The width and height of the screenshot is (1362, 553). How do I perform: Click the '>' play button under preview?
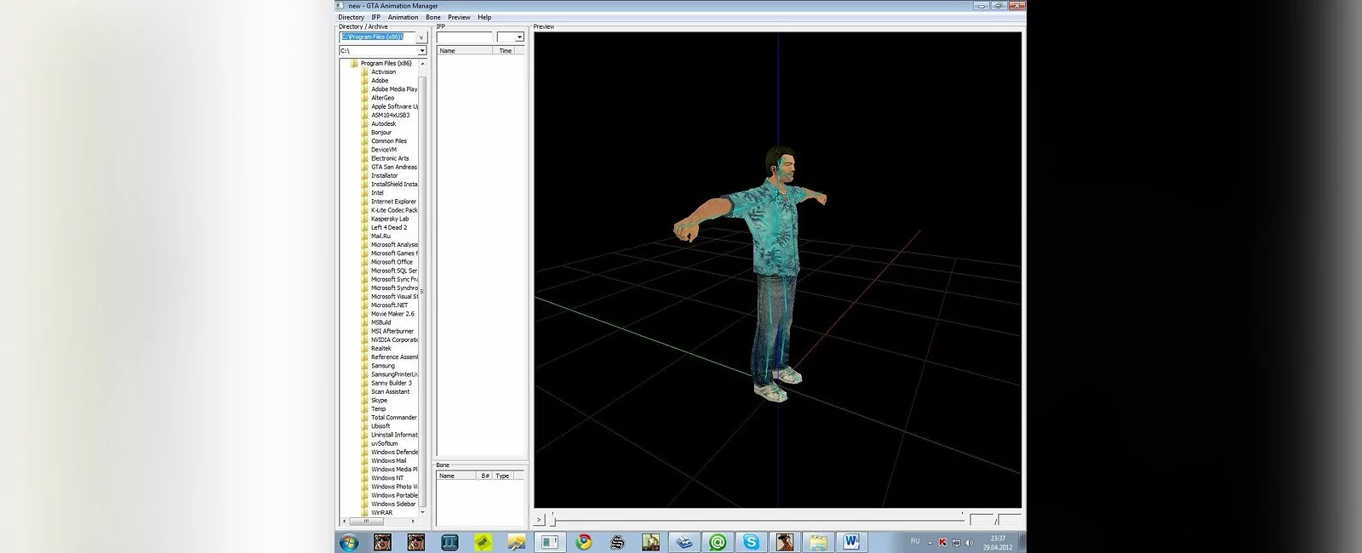point(540,520)
